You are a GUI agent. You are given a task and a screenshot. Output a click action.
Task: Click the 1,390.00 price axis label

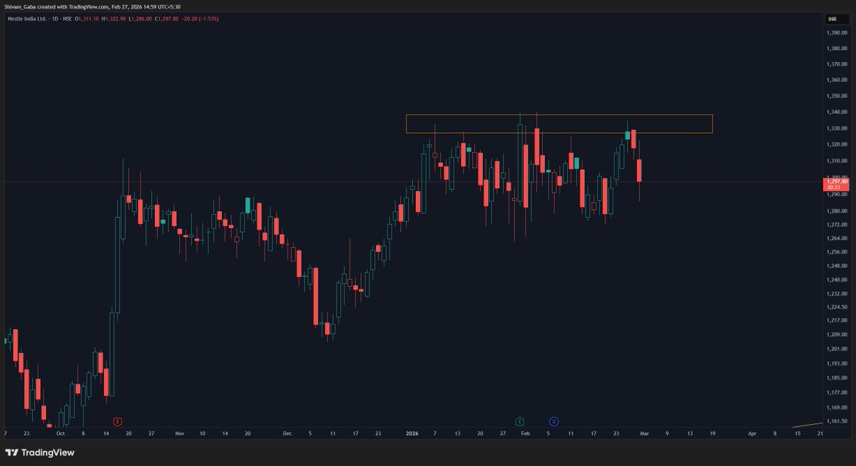[835, 33]
